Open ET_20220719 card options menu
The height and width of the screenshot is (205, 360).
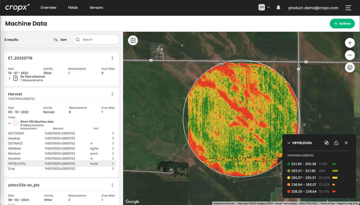(x=112, y=58)
